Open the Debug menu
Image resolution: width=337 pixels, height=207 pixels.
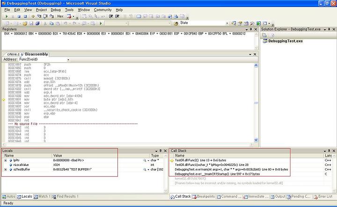pyautogui.click(x=56, y=10)
